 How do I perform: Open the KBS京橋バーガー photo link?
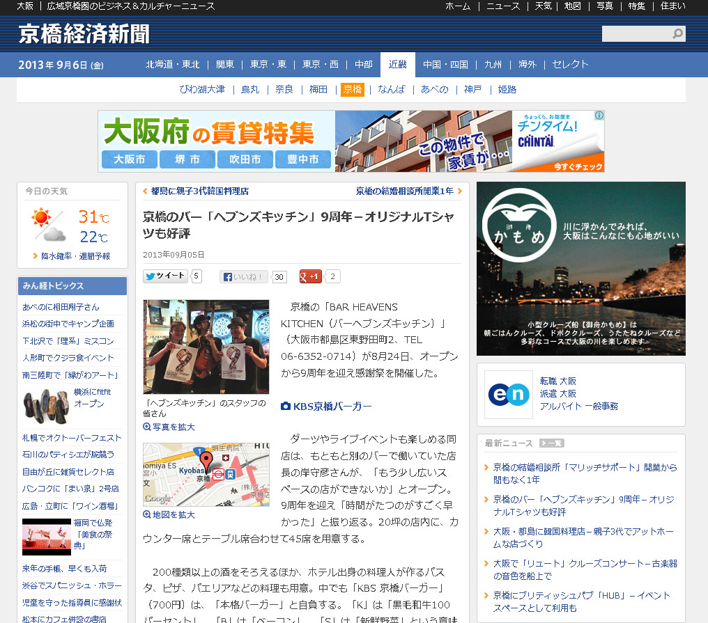326,407
